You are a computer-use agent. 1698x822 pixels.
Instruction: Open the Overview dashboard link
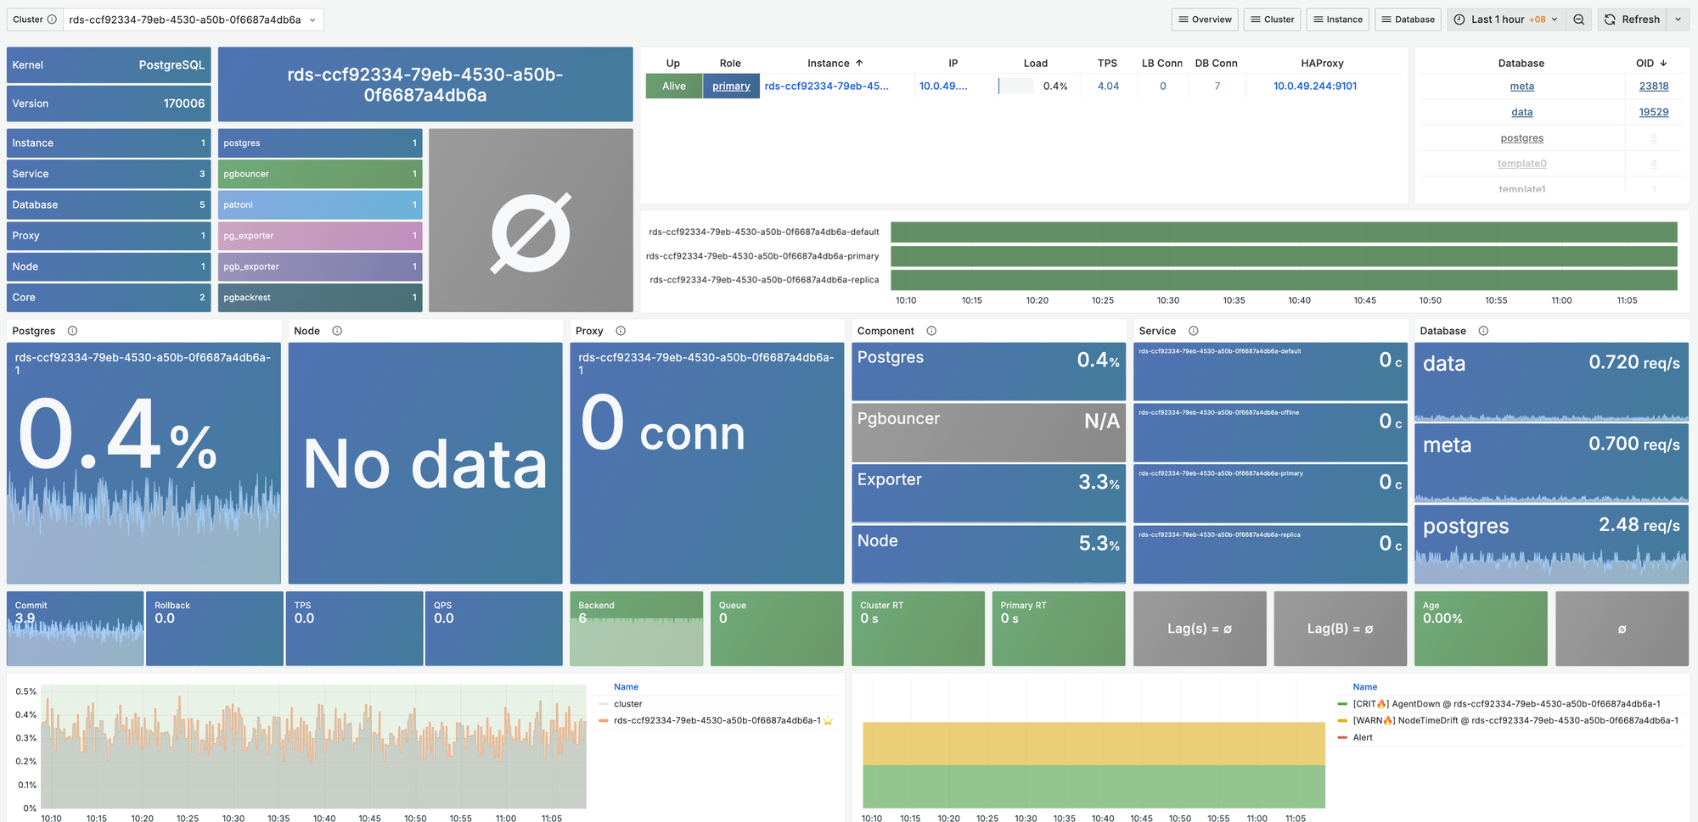point(1205,20)
